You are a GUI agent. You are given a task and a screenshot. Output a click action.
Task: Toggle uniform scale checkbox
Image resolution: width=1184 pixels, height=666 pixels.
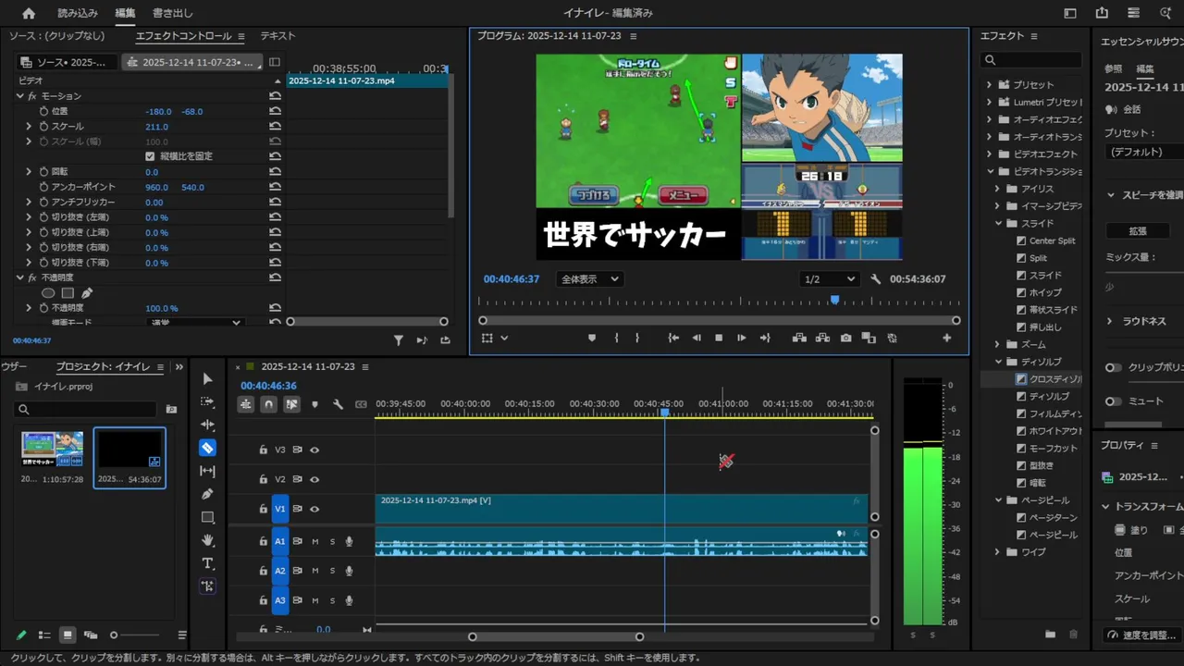click(x=150, y=156)
